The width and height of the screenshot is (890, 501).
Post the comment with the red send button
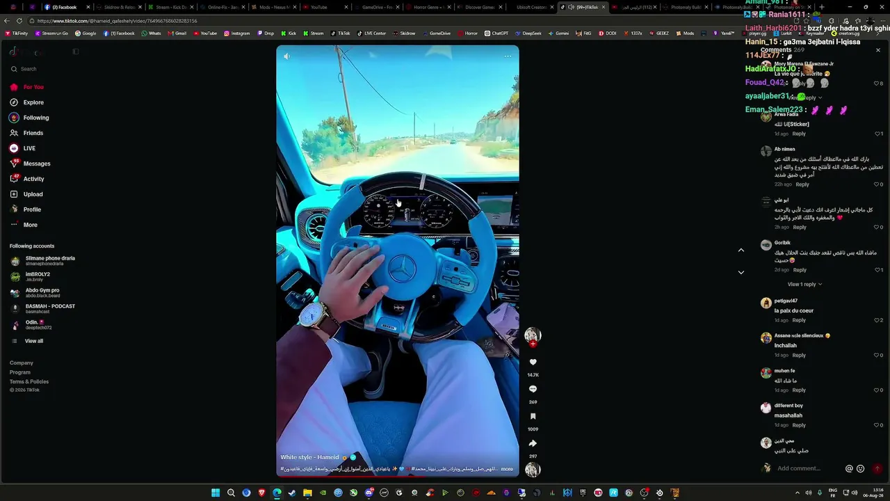point(877,468)
